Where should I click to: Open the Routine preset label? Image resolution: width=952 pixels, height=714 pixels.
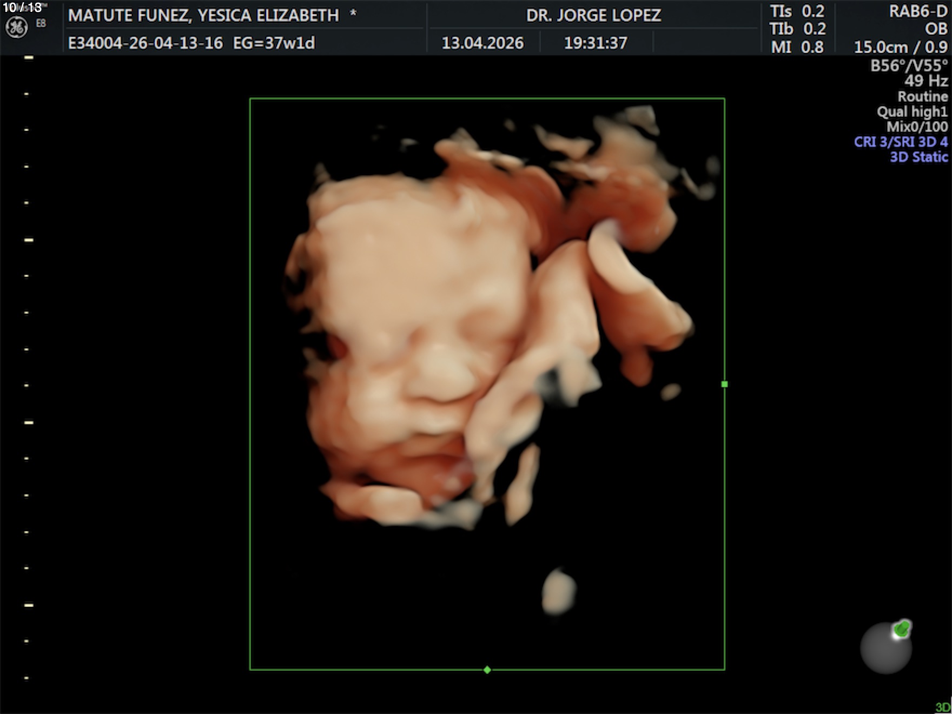pyautogui.click(x=922, y=97)
